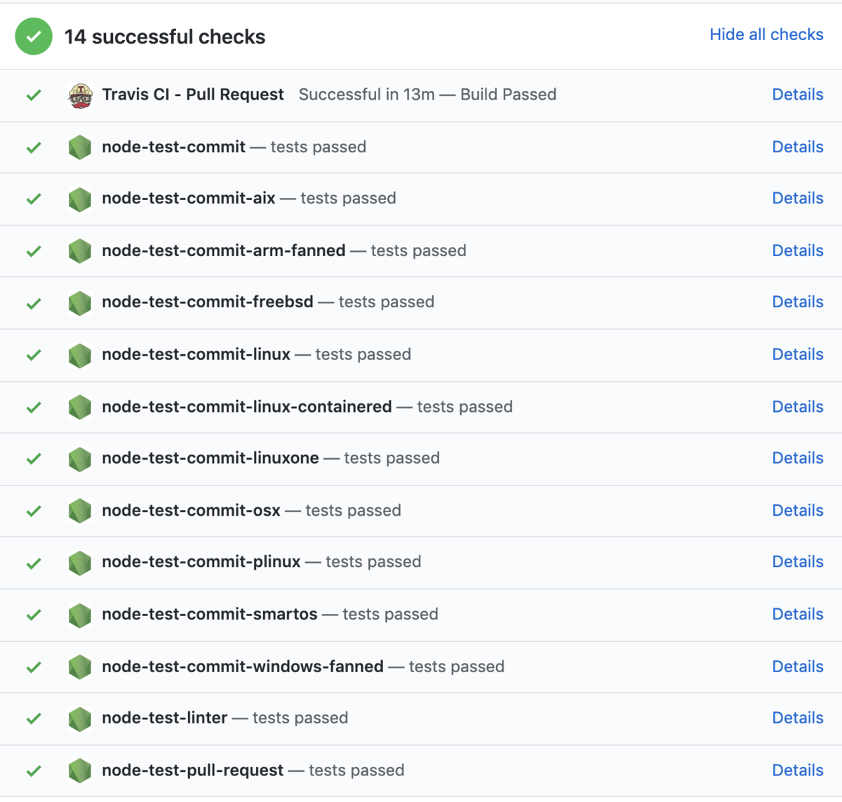Click the Travis CI avatar icon
Image resolution: width=842 pixels, height=802 pixels.
pyautogui.click(x=80, y=95)
